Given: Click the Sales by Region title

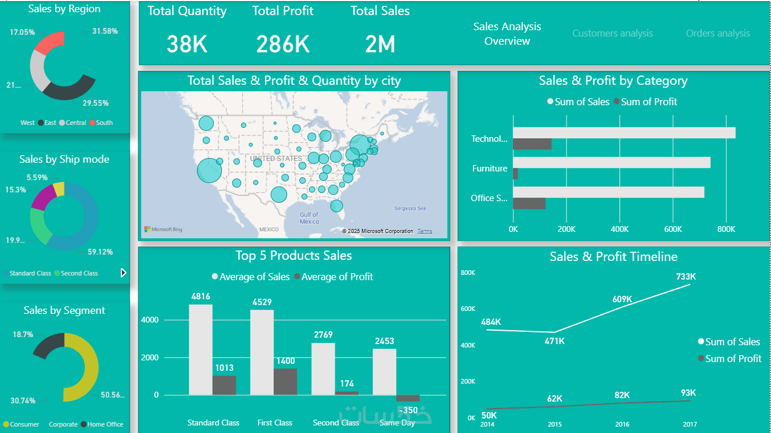Looking at the screenshot, I should tap(64, 9).
